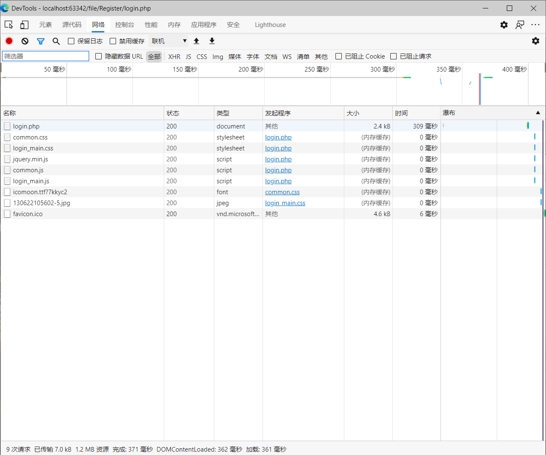Toggle the filter funnel icon

(x=41, y=41)
